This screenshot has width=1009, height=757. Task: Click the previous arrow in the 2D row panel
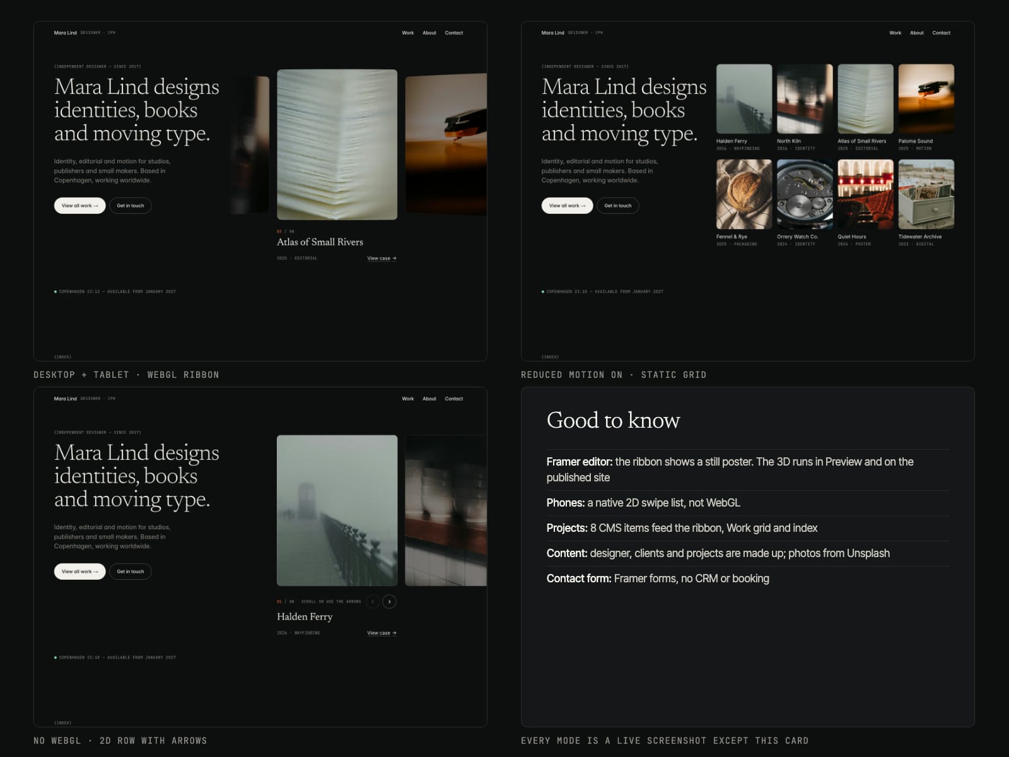pos(373,602)
